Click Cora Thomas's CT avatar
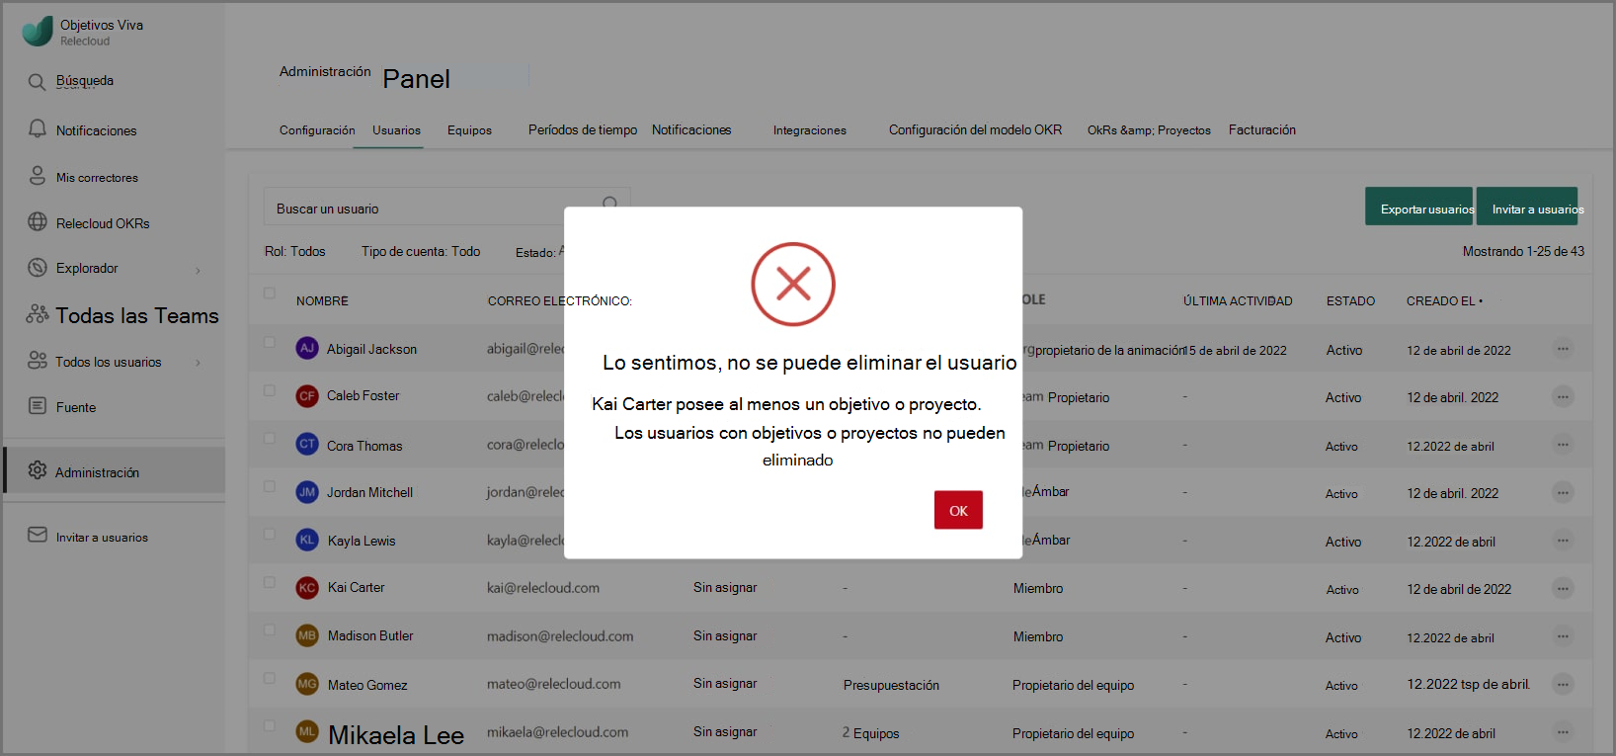This screenshot has width=1616, height=756. coord(307,444)
